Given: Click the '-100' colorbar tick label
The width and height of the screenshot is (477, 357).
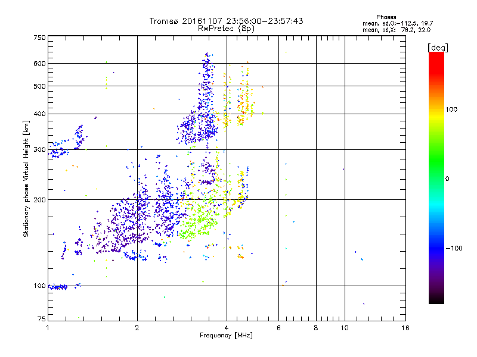Looking at the screenshot, I should [x=454, y=248].
